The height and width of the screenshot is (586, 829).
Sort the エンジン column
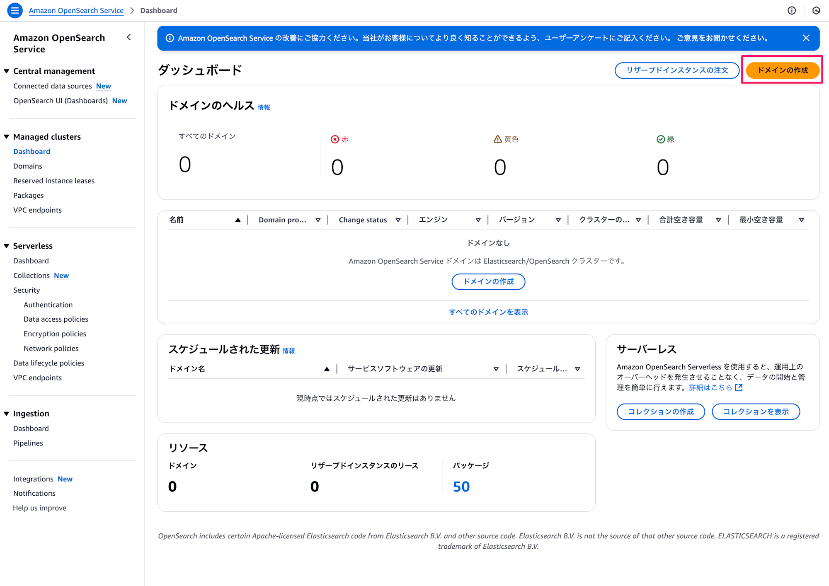click(x=478, y=220)
